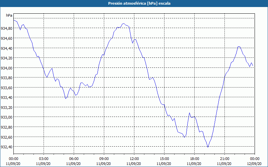Click the 'hPa' unit label
Viewport: 268px width, 167px height.
(x=9, y=15)
